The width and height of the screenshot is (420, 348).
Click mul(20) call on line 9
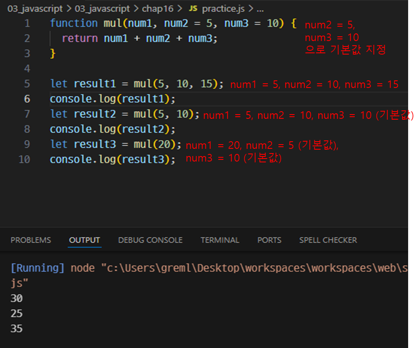155,145
